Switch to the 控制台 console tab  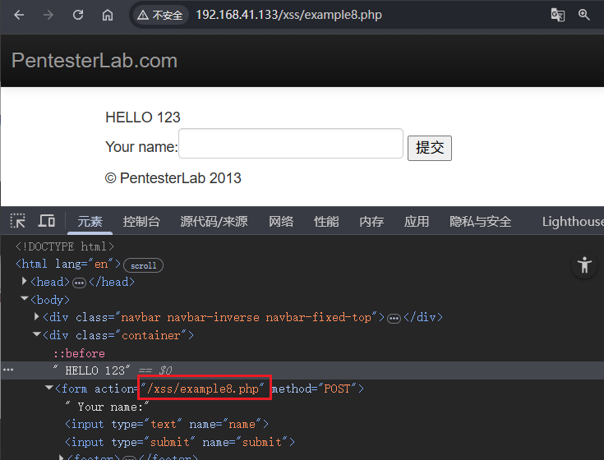coord(141,221)
